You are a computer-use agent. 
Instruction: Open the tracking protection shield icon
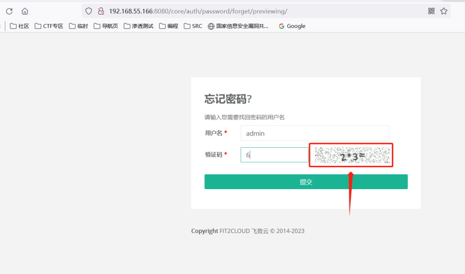click(x=88, y=11)
